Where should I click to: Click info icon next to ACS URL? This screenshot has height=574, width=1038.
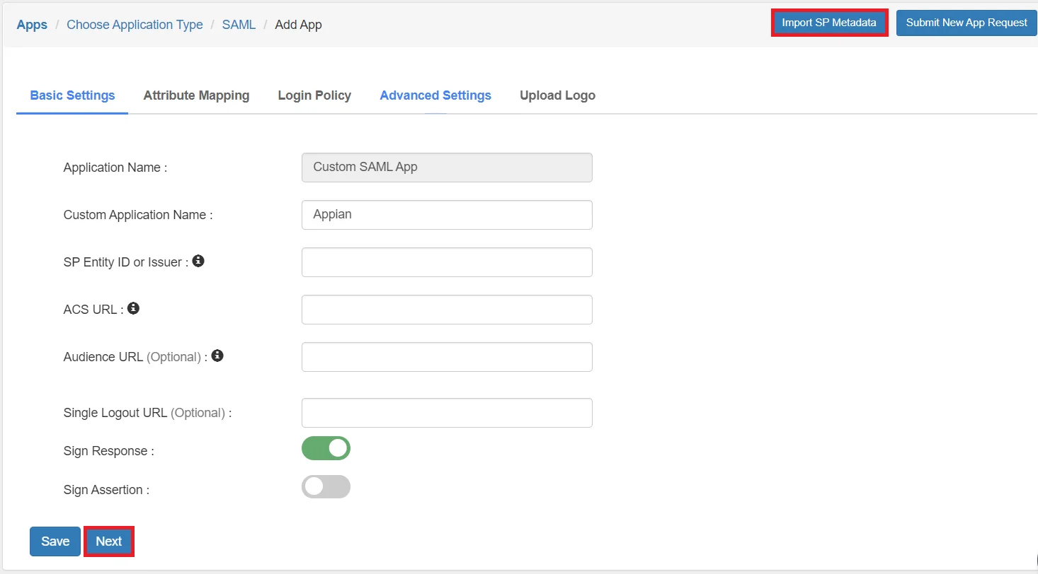coord(133,309)
